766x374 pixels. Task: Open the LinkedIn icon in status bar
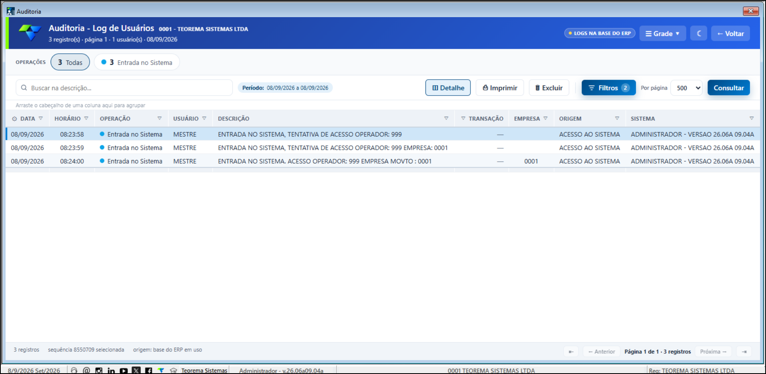coord(111,370)
